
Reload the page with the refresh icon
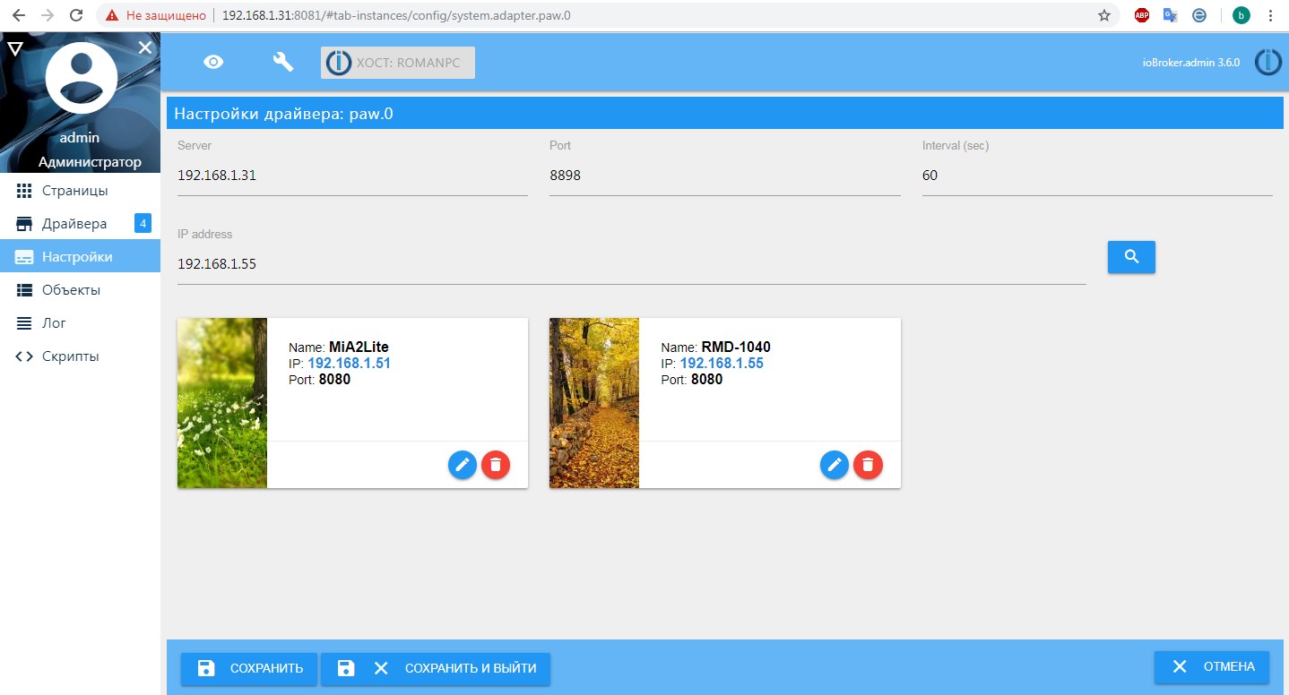click(x=77, y=15)
